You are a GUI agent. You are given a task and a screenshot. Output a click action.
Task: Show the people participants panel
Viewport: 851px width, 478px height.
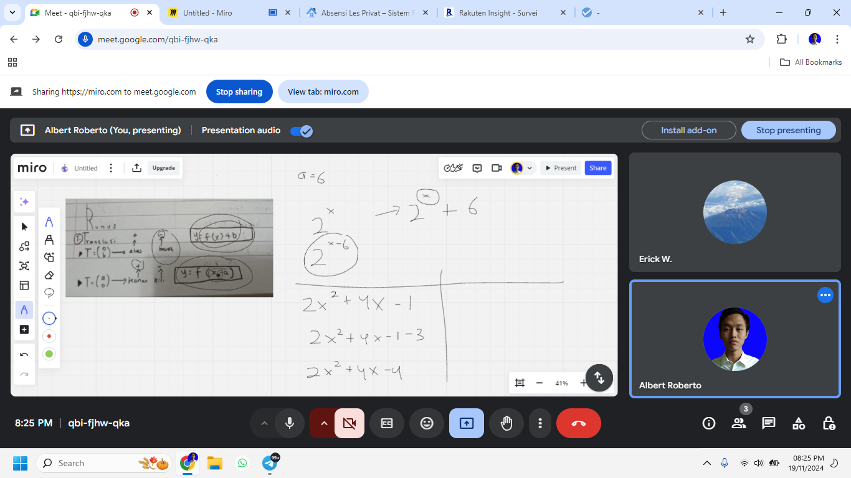click(x=739, y=423)
